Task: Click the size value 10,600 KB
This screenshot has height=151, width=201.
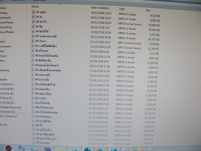Action: coord(149,131)
